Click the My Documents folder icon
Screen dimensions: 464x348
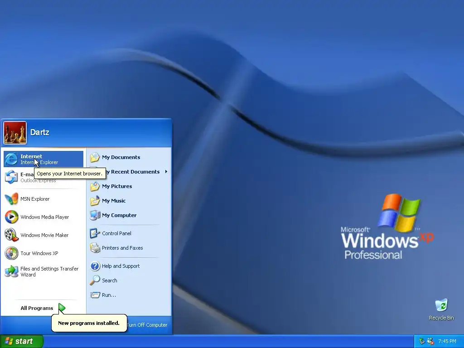95,157
